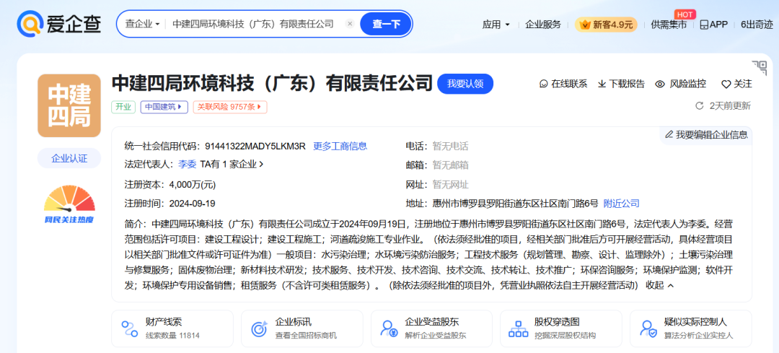Open the 股权穿透图 card
The image size is (779, 353).
pyautogui.click(x=561, y=328)
